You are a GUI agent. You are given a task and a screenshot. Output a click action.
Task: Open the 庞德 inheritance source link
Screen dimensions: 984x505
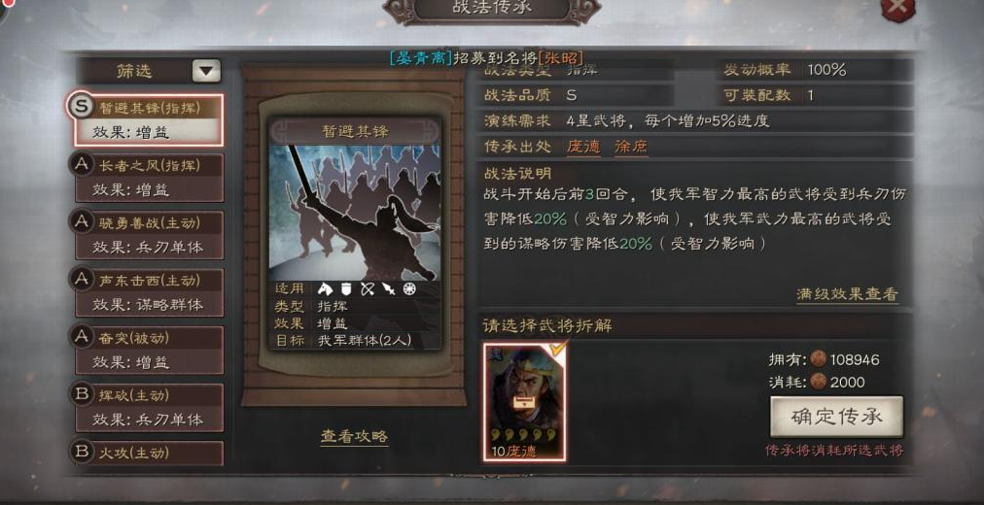coord(583,147)
